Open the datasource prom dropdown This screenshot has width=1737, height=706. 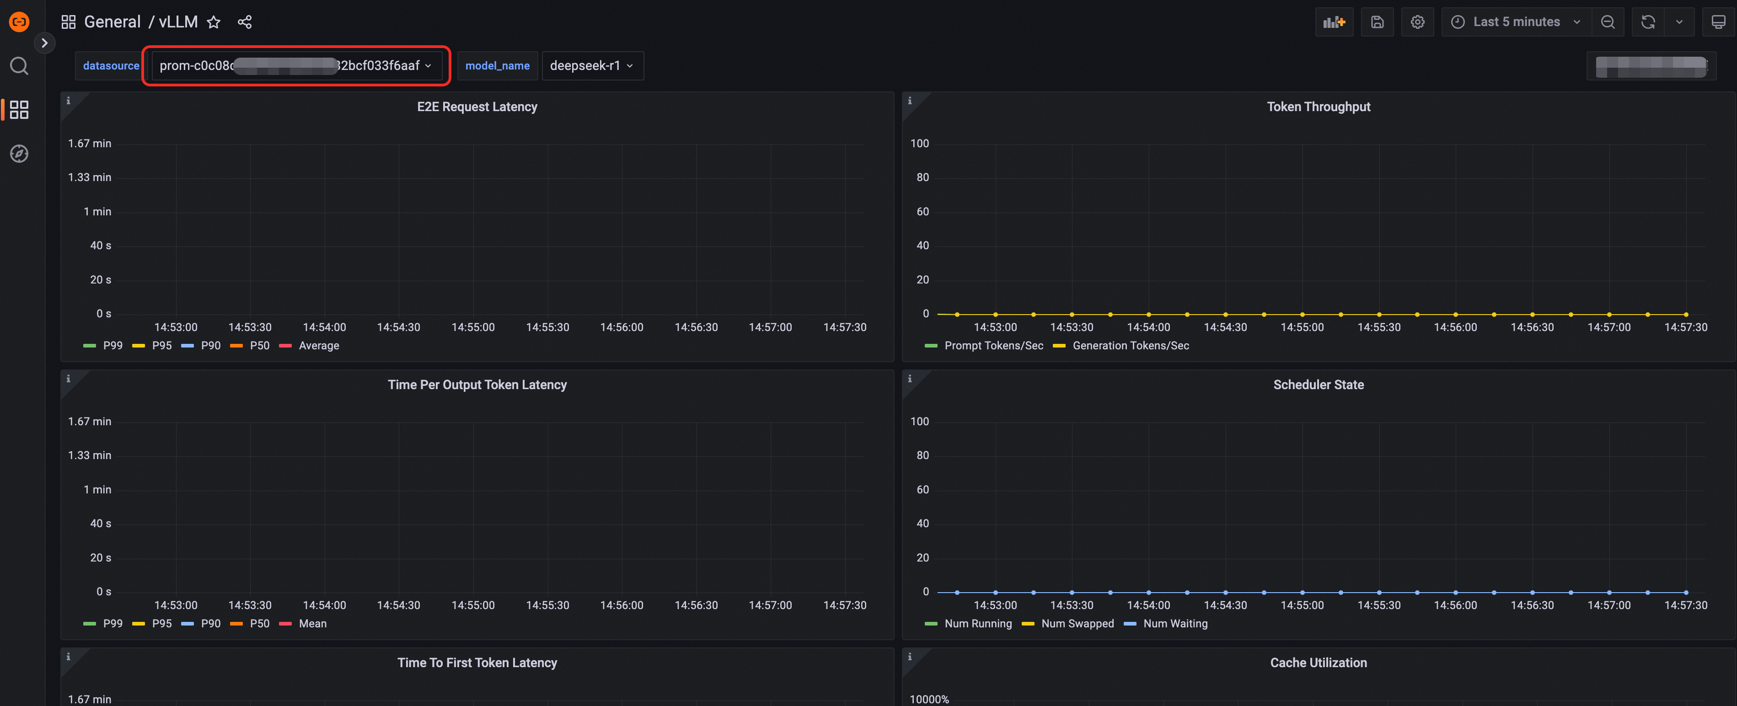(296, 65)
